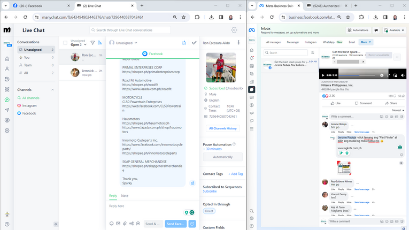The height and width of the screenshot is (230, 409).
Task: Open the Unassigned assignee dropdown
Action: coord(124,43)
